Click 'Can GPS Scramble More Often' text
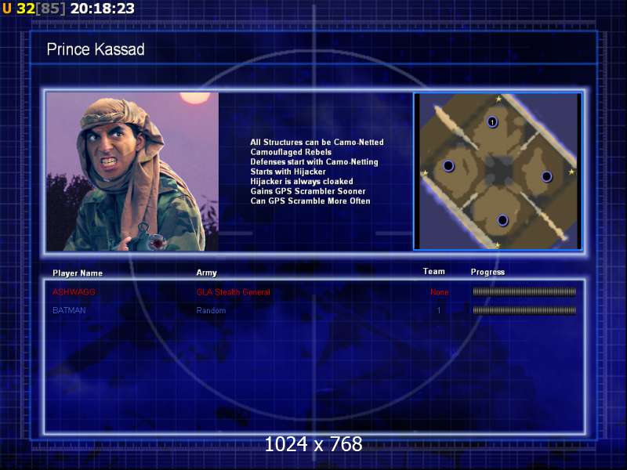Image resolution: width=627 pixels, height=470 pixels. (310, 201)
